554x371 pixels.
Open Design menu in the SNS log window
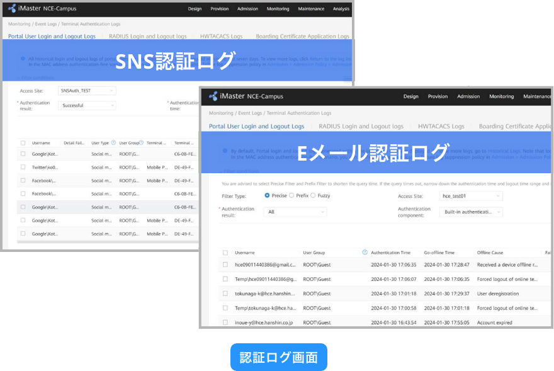(195, 8)
